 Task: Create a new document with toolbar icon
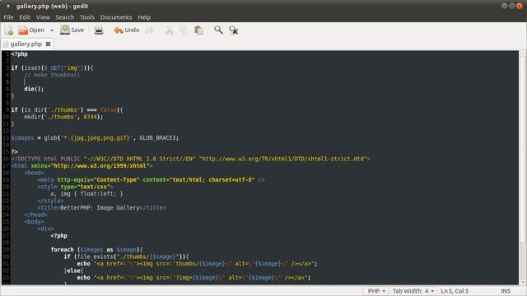[x=9, y=30]
